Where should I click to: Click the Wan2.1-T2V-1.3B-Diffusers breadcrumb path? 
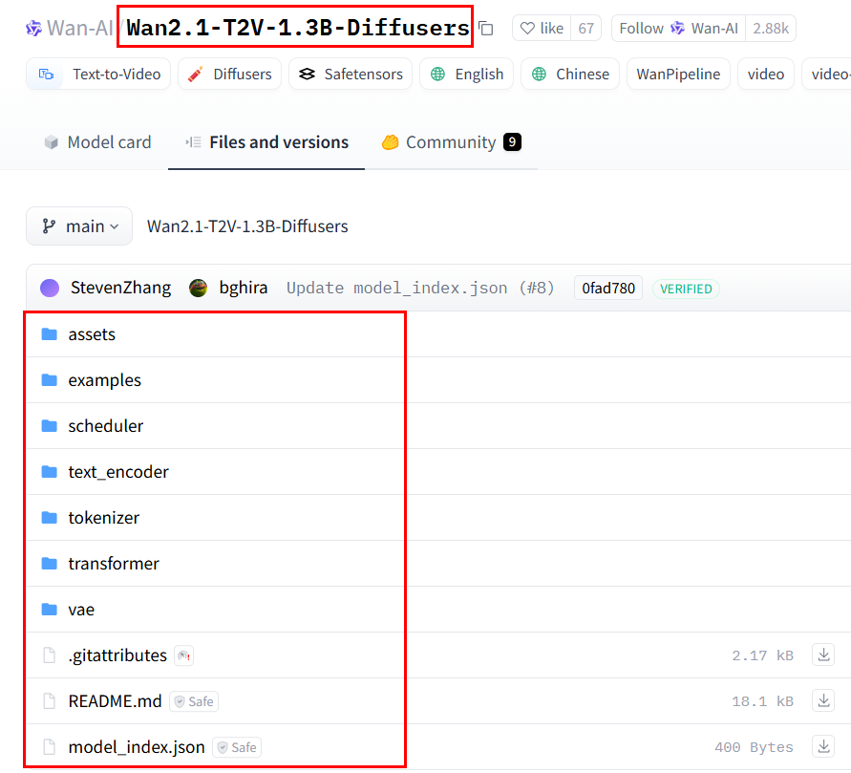247,226
